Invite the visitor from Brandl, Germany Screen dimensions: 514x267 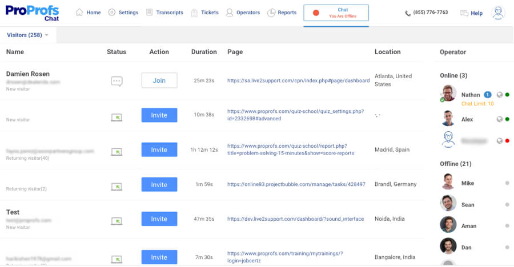159,184
